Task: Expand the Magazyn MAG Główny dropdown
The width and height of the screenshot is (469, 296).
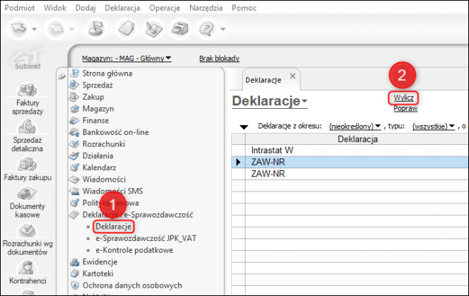Action: [126, 59]
